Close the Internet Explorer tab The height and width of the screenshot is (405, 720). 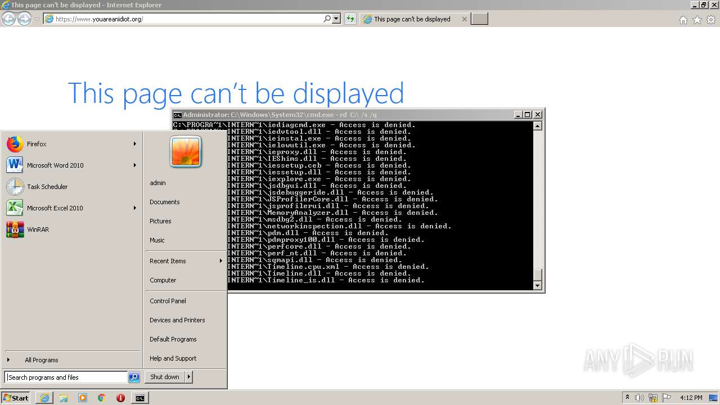click(x=464, y=19)
